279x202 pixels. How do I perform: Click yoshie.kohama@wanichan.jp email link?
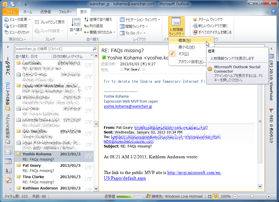[128, 106]
